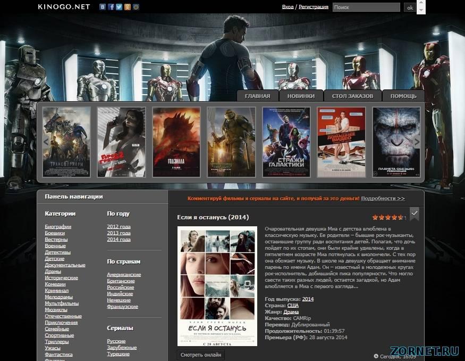Open the Odnoklassniki social icon
The width and height of the screenshot is (465, 361).
click(x=128, y=7)
